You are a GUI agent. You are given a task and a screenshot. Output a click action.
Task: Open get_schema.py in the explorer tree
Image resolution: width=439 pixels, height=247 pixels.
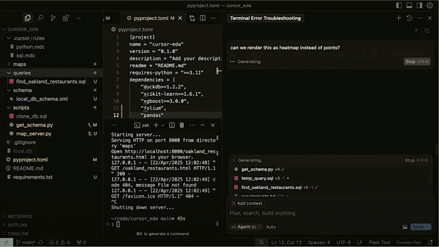click(34, 125)
